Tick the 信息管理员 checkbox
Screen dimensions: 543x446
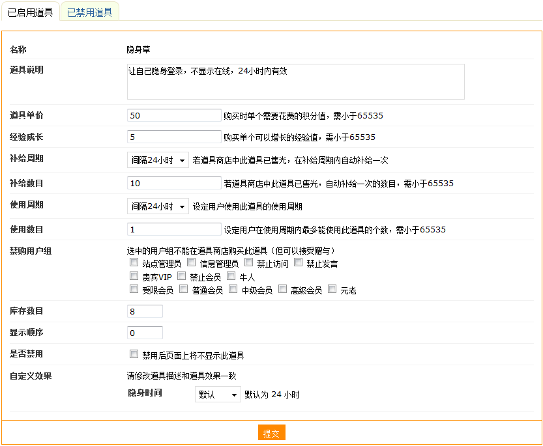192,263
